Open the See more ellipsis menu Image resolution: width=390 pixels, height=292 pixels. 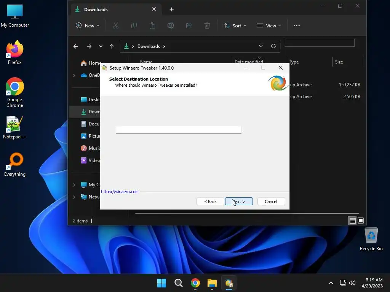[296, 25]
